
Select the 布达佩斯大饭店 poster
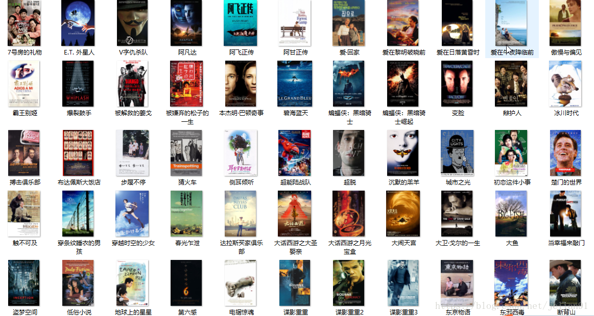[x=78, y=153]
